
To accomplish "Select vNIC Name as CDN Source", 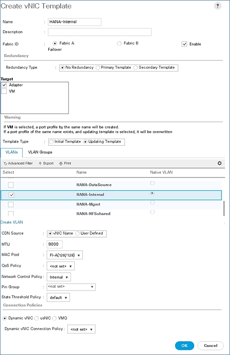I will (x=50, y=233).
